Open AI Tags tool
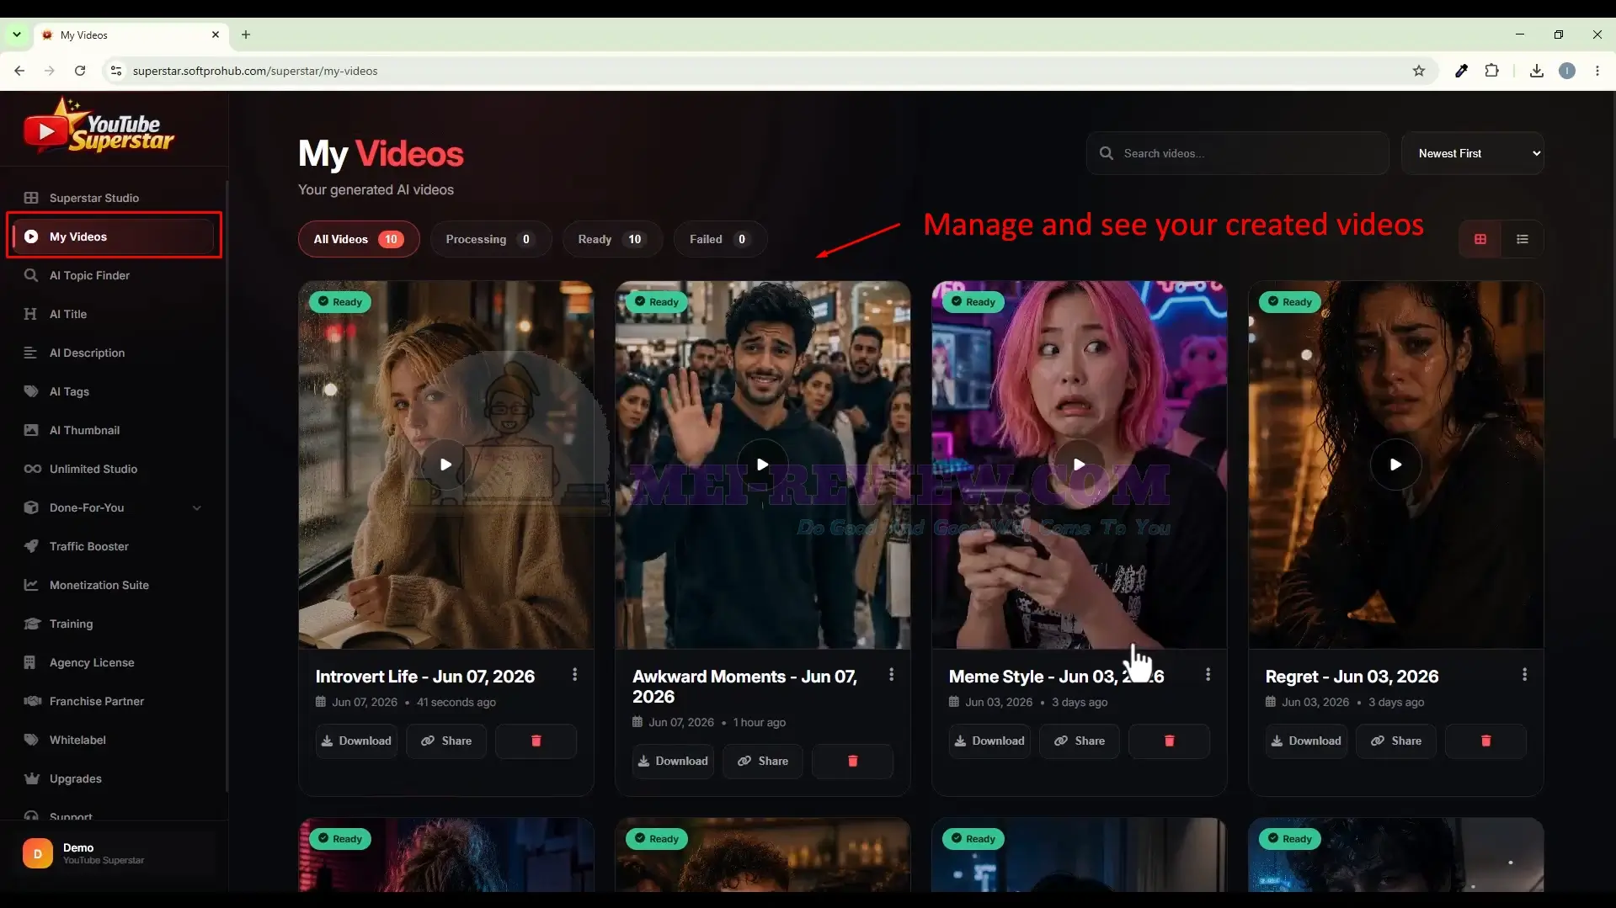This screenshot has width=1616, height=908. [114, 391]
